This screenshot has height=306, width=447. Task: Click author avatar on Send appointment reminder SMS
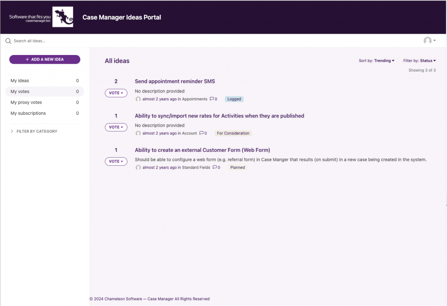point(138,99)
